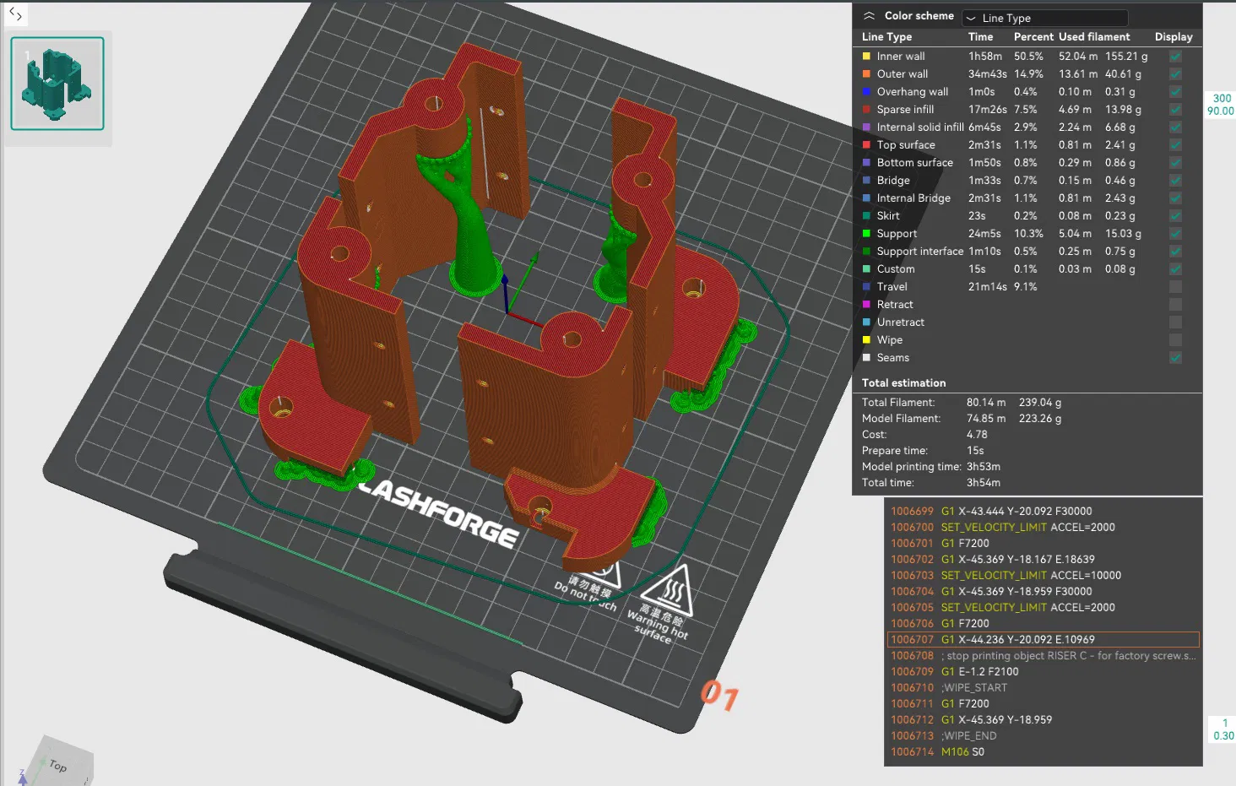Click the magenta Retract color swatch
This screenshot has width=1236, height=786.
pos(866,305)
